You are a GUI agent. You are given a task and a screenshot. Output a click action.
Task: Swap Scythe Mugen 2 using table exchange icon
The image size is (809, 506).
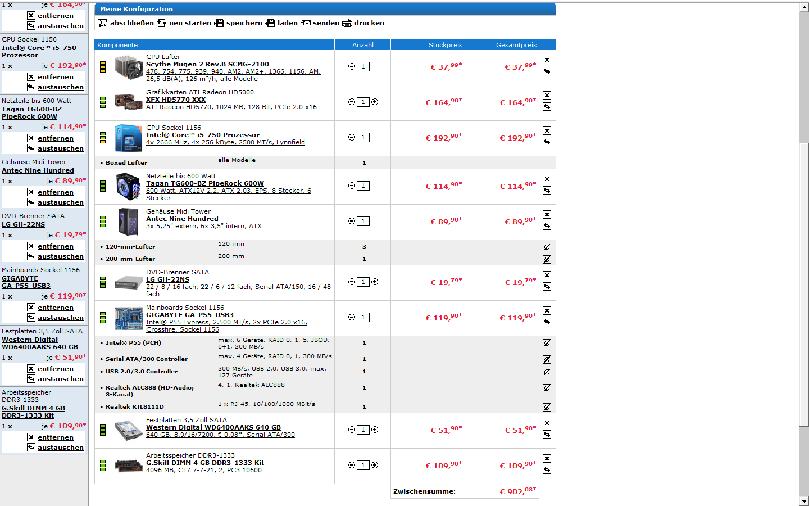coord(547,71)
